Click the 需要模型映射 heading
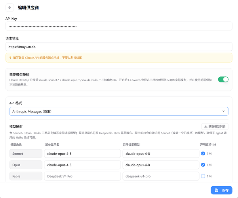238x198 pixels. click(x=19, y=74)
